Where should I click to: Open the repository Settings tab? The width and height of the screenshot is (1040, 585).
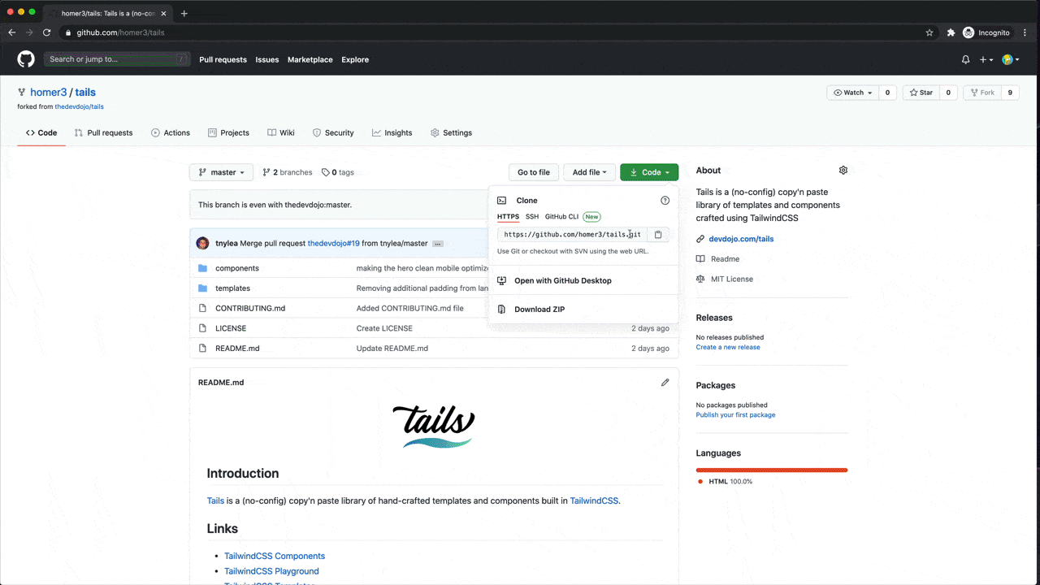pos(451,132)
